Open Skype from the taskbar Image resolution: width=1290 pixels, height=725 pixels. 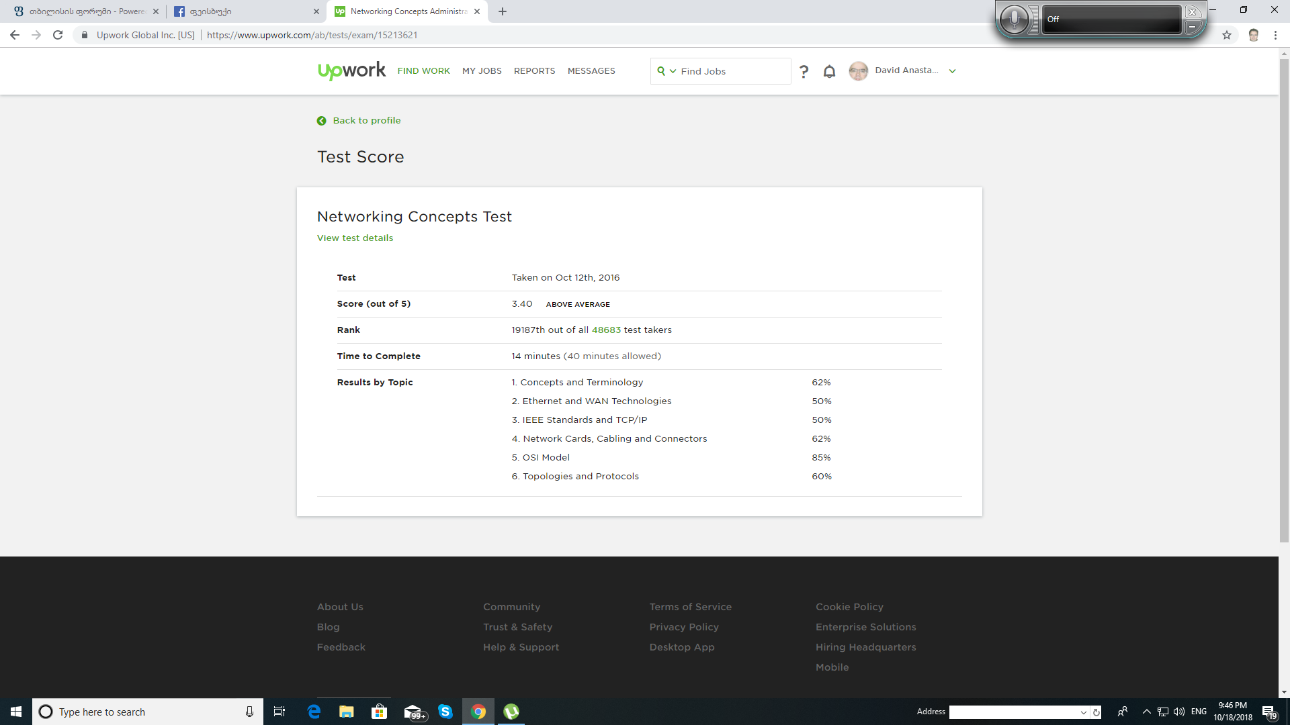[x=445, y=712]
